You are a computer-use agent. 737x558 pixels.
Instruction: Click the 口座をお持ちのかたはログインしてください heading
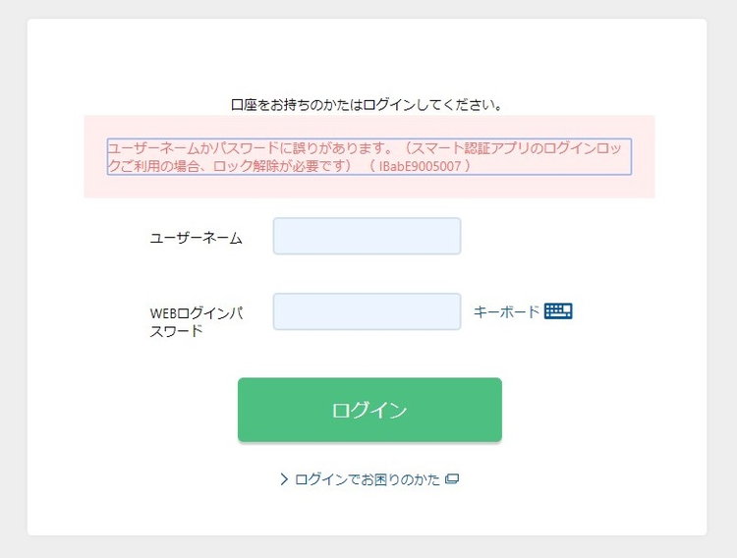[x=367, y=104]
